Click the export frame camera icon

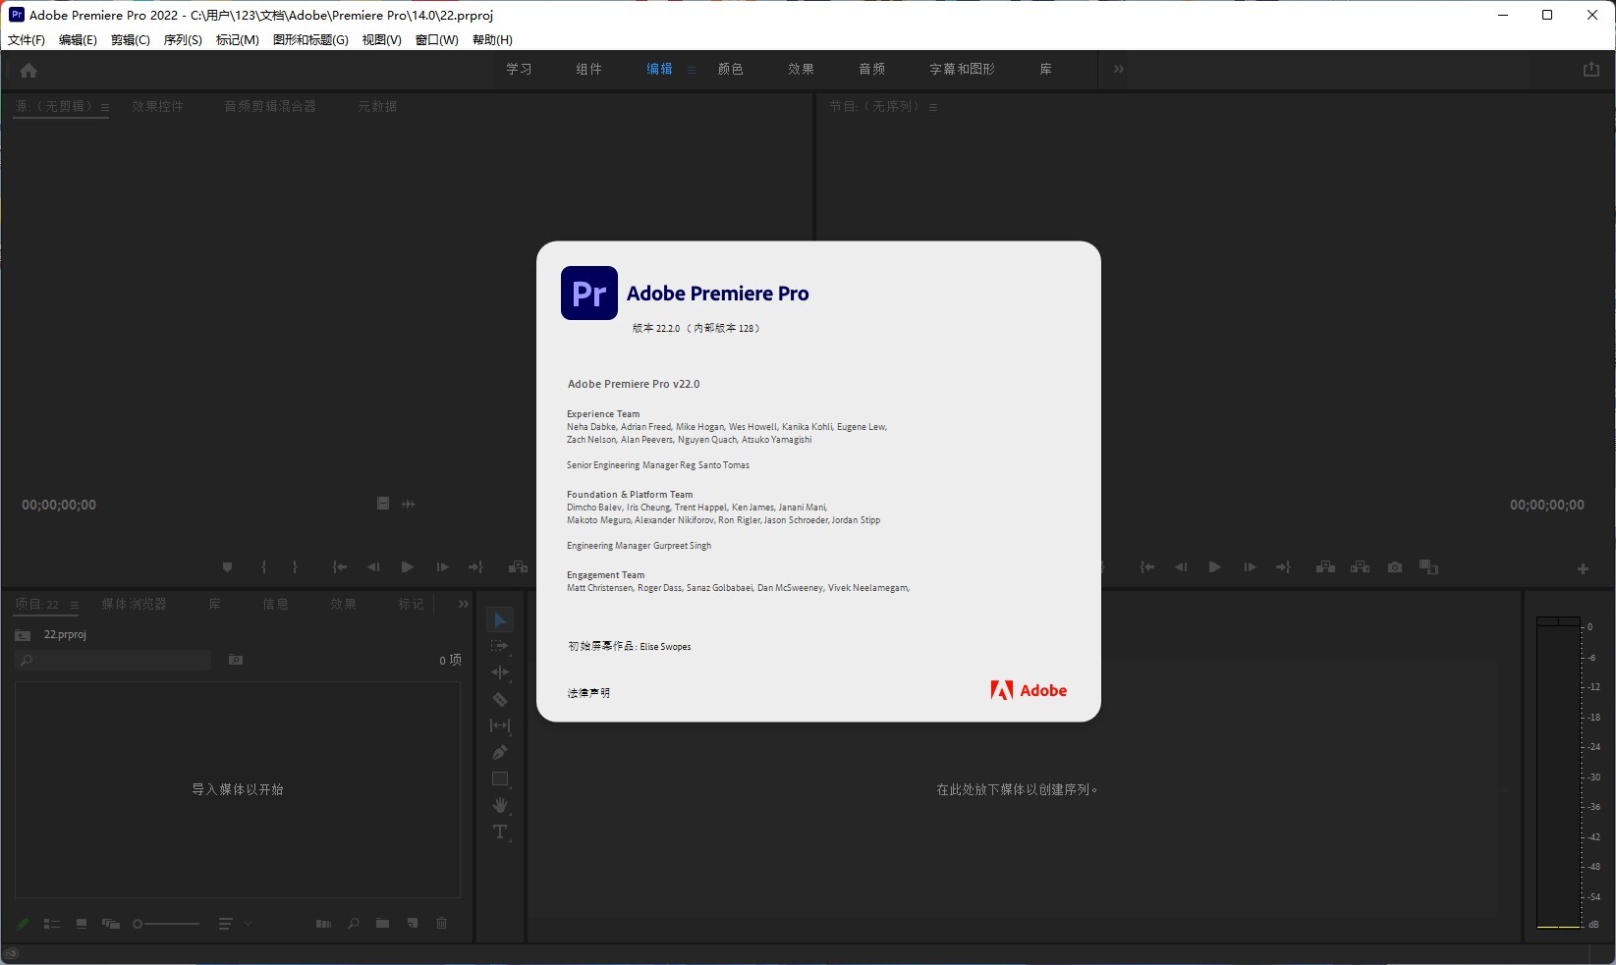pos(1395,567)
